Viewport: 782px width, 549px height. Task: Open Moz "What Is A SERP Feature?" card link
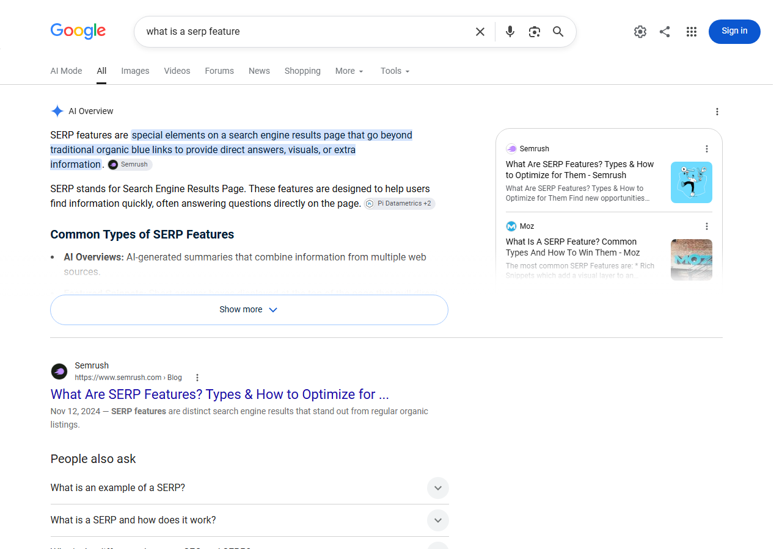tap(572, 247)
